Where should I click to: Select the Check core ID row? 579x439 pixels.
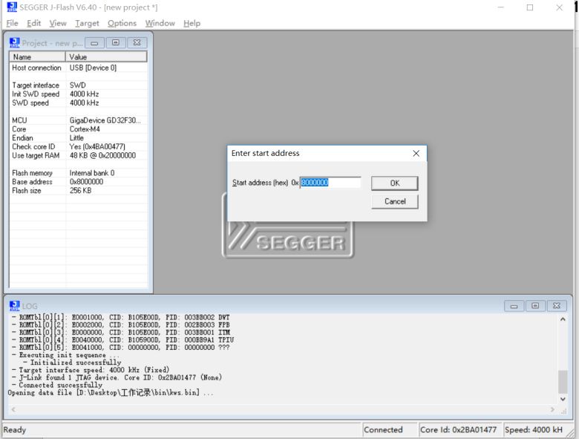pos(78,147)
